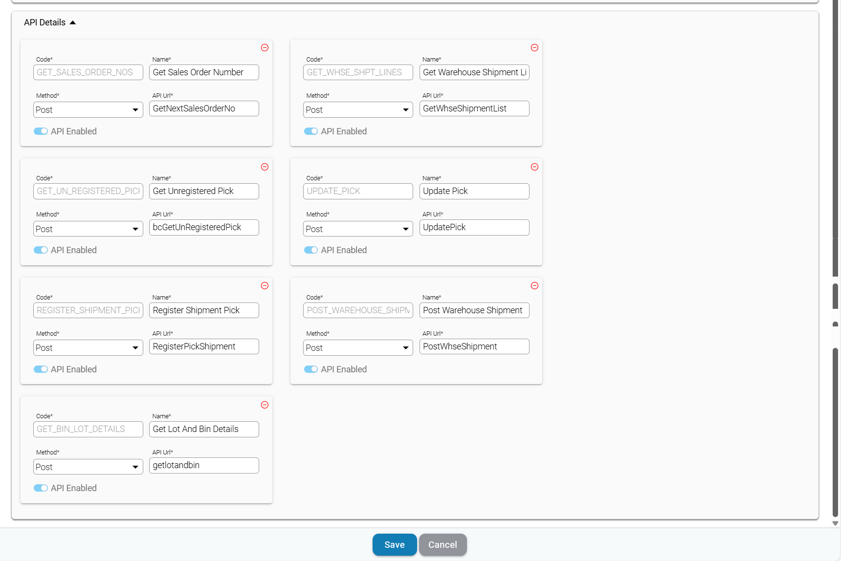Remove the Get Sales Order Number API card
The height and width of the screenshot is (561, 841).
click(265, 48)
